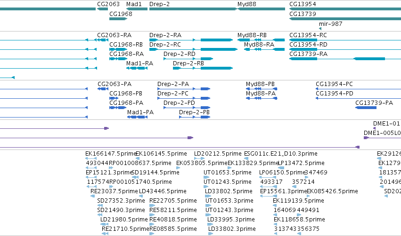Click the DME1-005L0 feature label
This screenshot has height=236, width=401.
click(382, 133)
